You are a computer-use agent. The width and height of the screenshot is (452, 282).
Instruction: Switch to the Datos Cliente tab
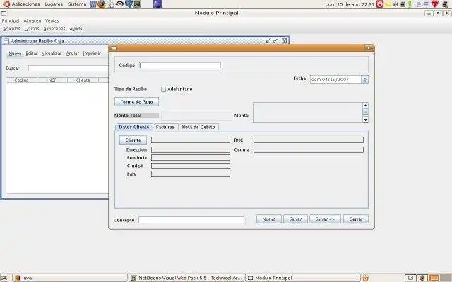coord(134,127)
